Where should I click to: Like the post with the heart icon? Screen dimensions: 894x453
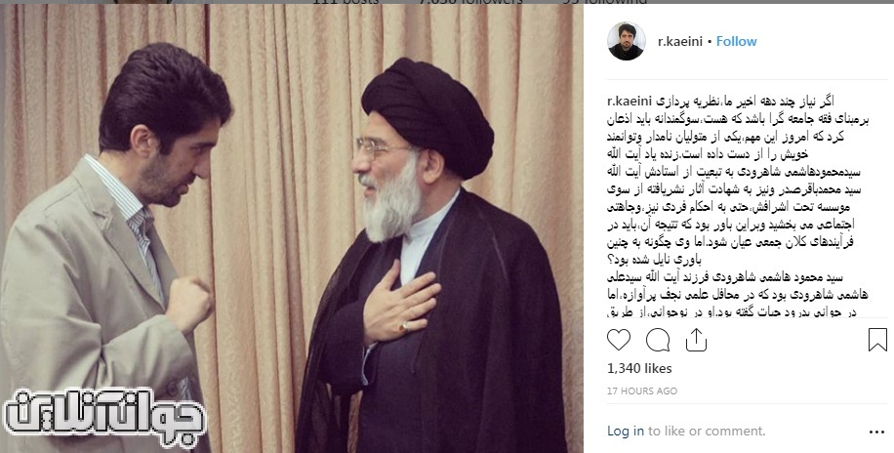coord(619,340)
